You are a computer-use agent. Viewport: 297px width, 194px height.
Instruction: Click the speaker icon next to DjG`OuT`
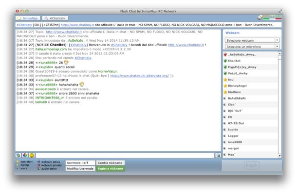pyautogui.click(x=224, y=111)
